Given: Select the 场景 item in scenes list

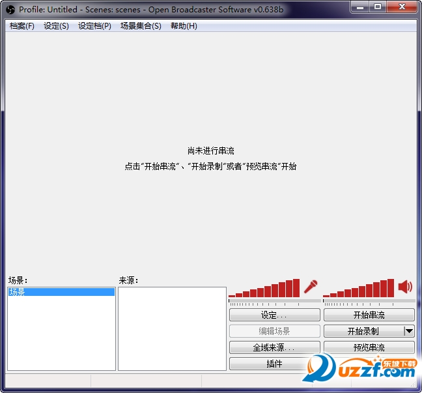Looking at the screenshot, I should click(x=61, y=292).
